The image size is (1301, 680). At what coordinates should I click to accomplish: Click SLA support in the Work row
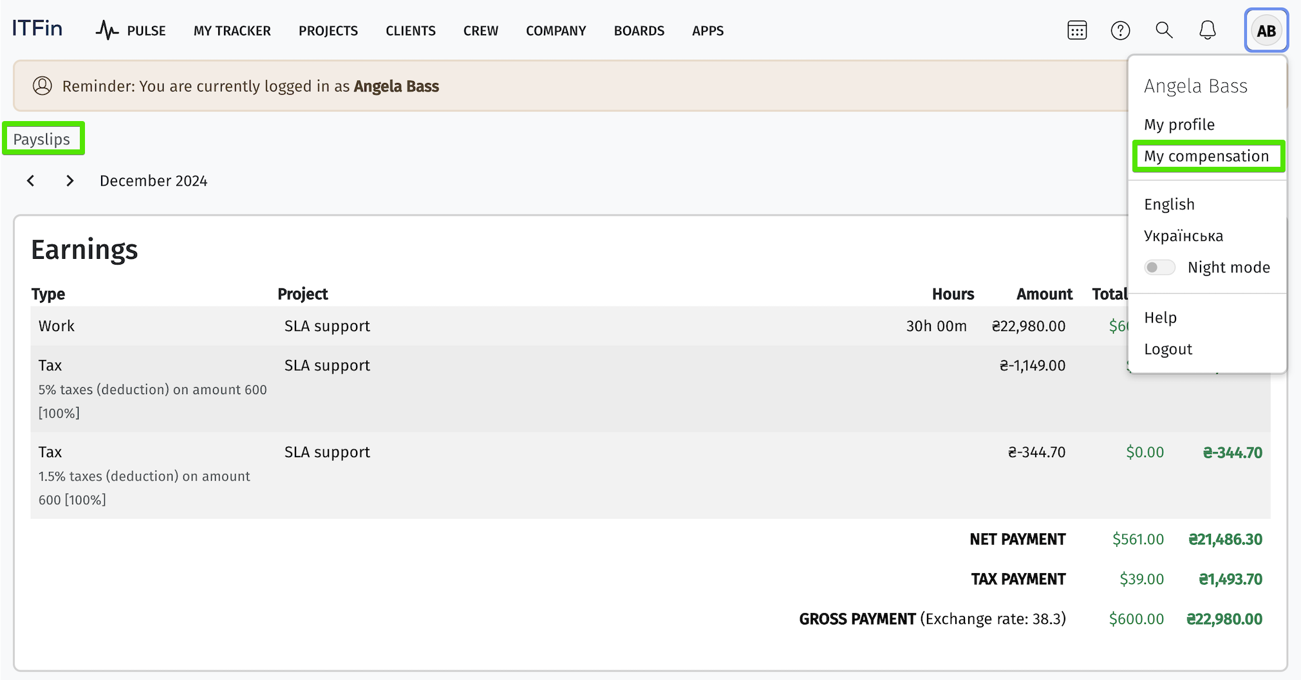tap(327, 326)
